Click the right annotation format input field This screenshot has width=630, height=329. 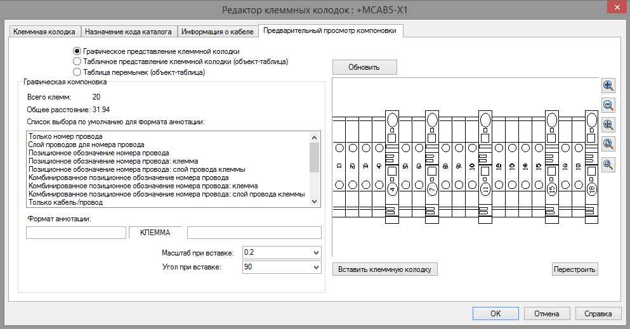click(x=254, y=233)
